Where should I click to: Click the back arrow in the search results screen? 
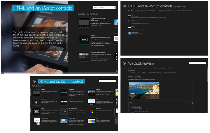pos(125,6)
